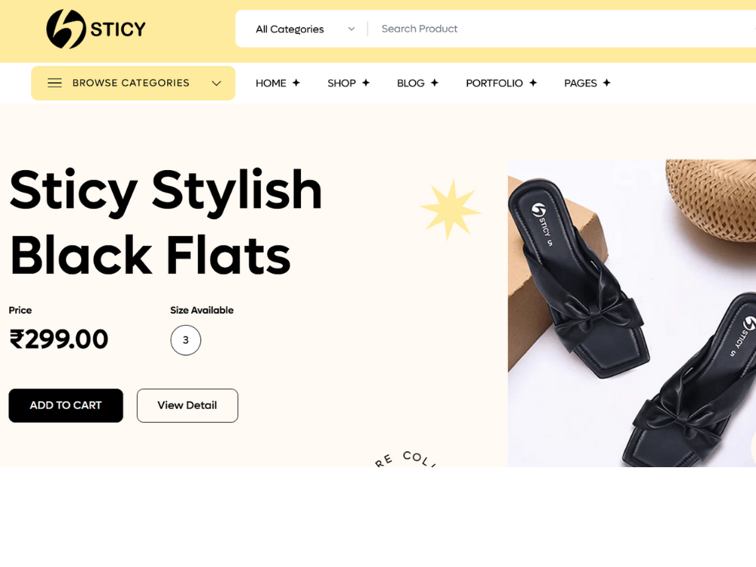Viewport: 756px width, 567px height.
Task: Click the All Categories chevron arrow
Action: point(352,29)
